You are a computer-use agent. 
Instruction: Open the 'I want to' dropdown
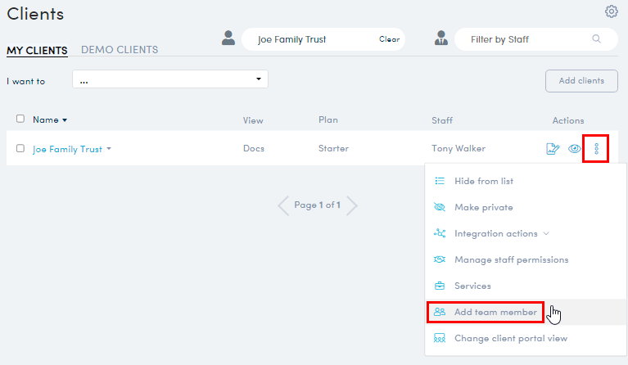[170, 79]
